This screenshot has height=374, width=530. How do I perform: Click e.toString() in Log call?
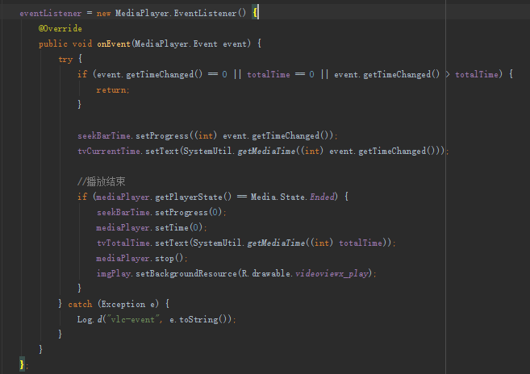point(200,320)
